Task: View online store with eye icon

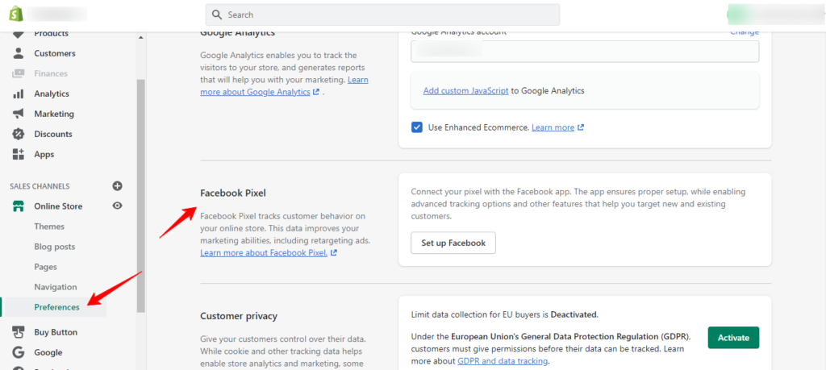Action: (118, 206)
